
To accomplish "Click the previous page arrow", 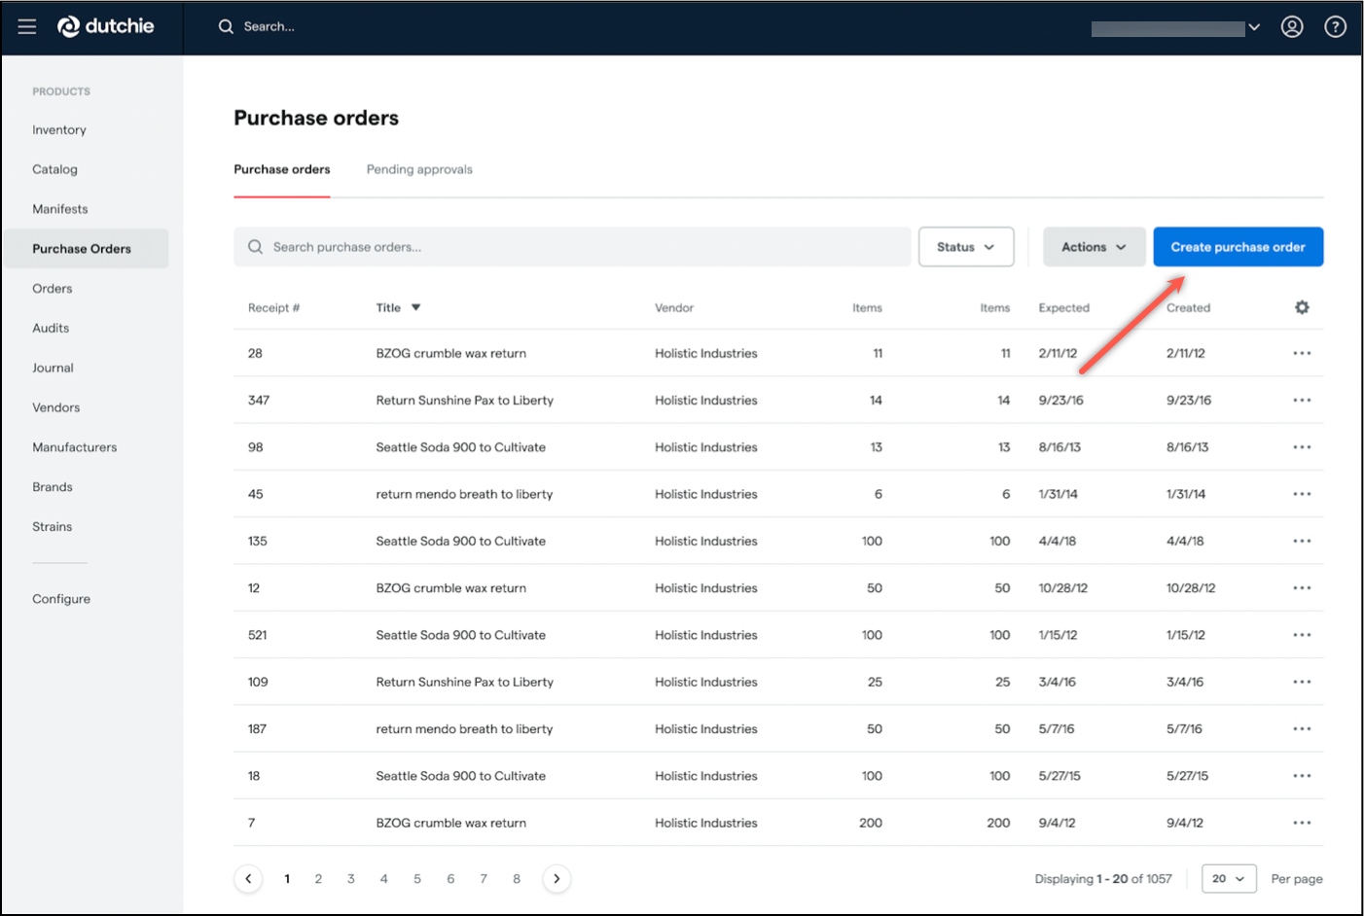I will point(248,878).
